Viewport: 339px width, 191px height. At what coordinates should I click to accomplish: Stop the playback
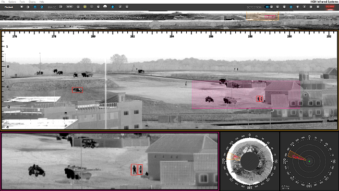pyautogui.click(x=21, y=7)
